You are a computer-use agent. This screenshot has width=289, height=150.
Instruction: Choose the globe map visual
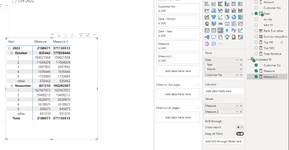207,24
